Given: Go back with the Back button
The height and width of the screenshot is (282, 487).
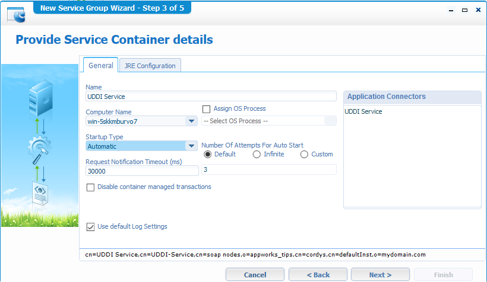Looking at the screenshot, I should (318, 275).
